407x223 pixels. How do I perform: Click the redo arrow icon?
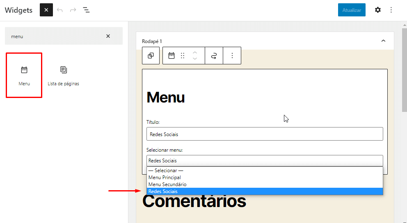pyautogui.click(x=73, y=10)
